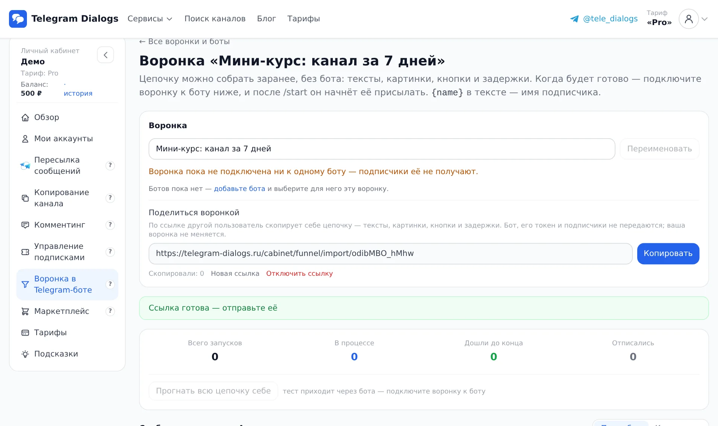This screenshot has width=718, height=426.
Task: Click the funnel name input field
Action: pos(382,149)
